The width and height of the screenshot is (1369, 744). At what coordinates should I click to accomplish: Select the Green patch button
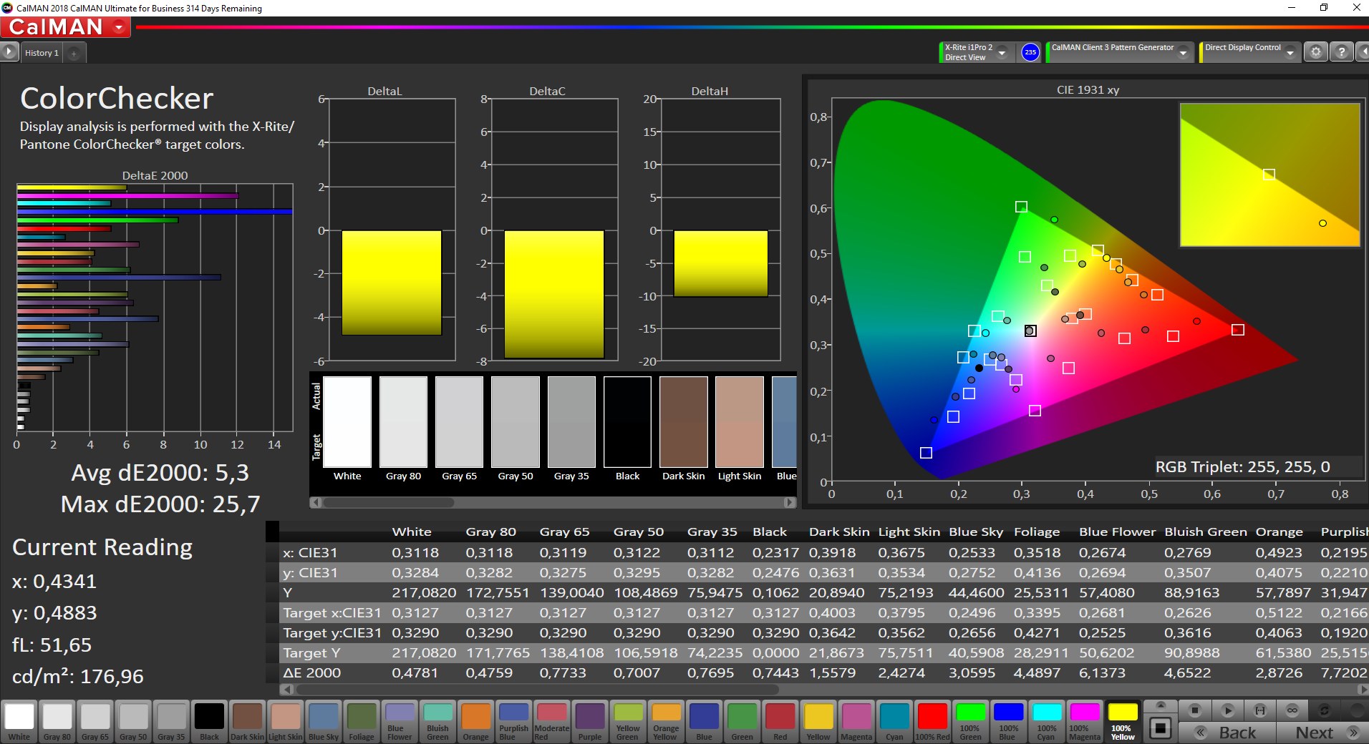click(742, 721)
